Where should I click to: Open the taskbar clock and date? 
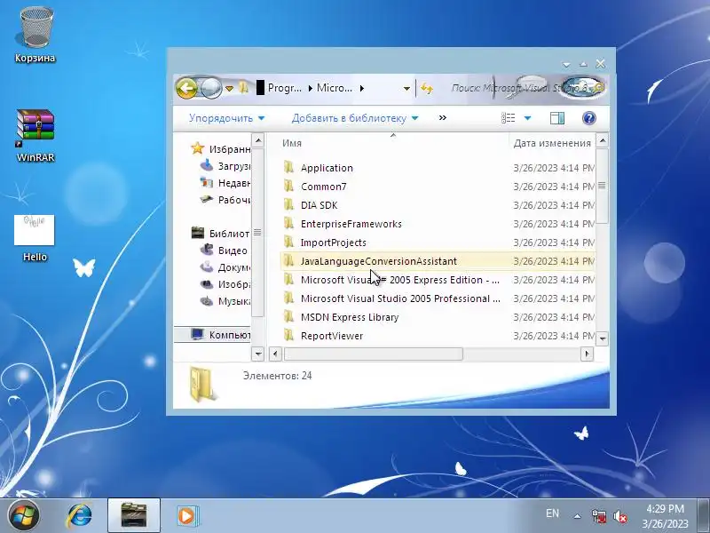coord(665,516)
